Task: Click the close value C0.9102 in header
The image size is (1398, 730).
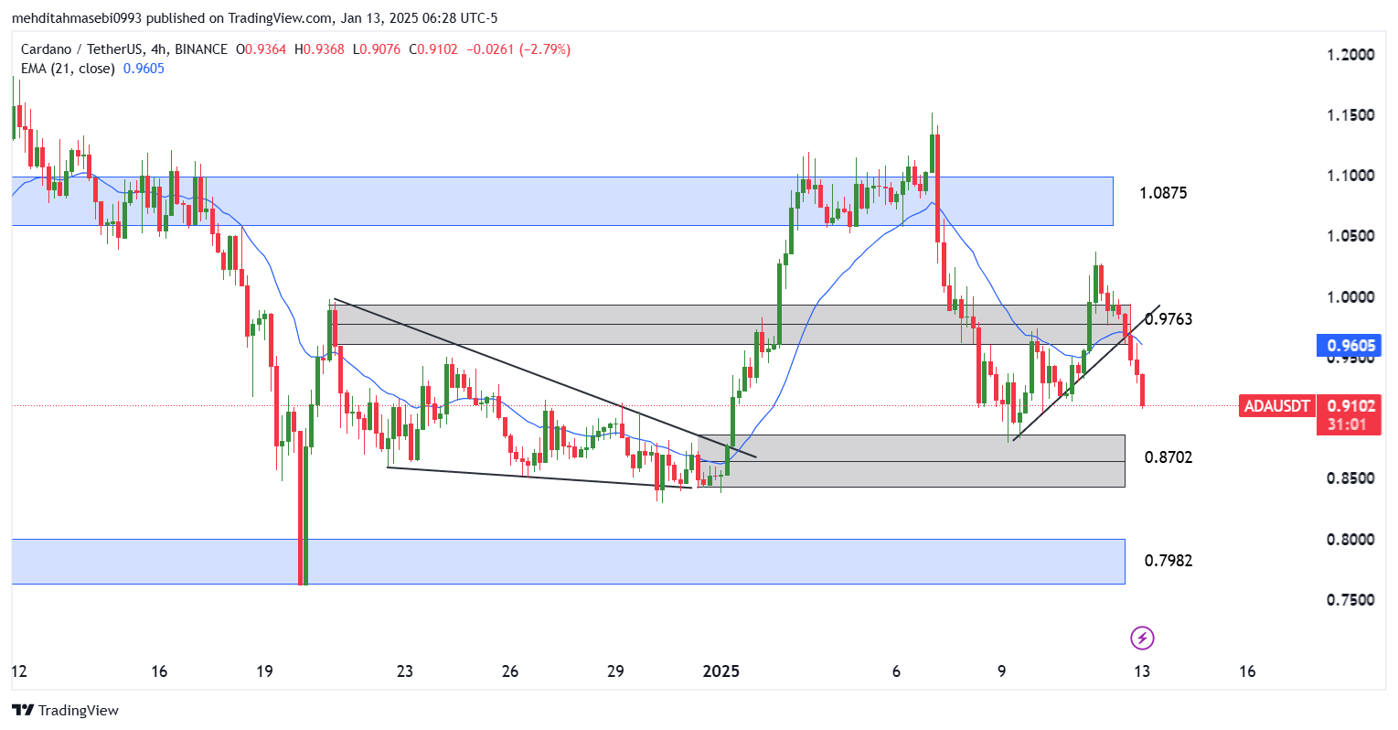Action: [x=433, y=49]
